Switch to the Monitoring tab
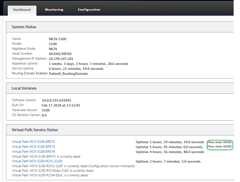This screenshot has height=182, width=240. point(54,10)
